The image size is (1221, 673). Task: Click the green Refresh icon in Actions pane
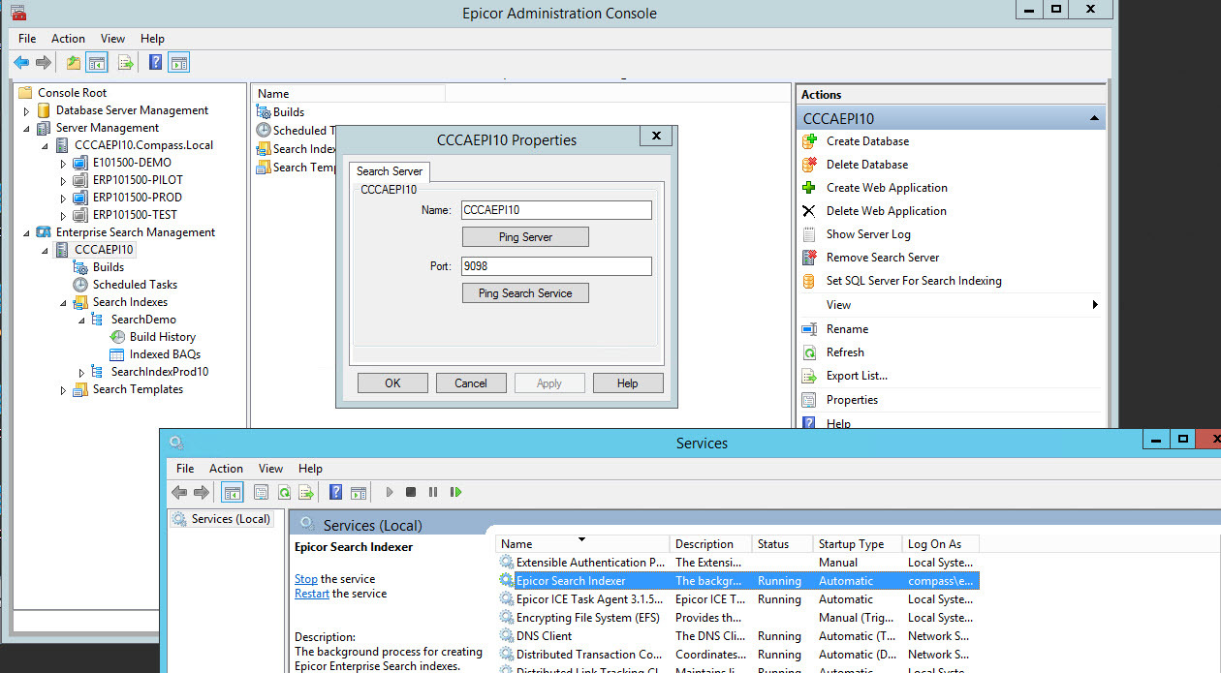point(809,352)
